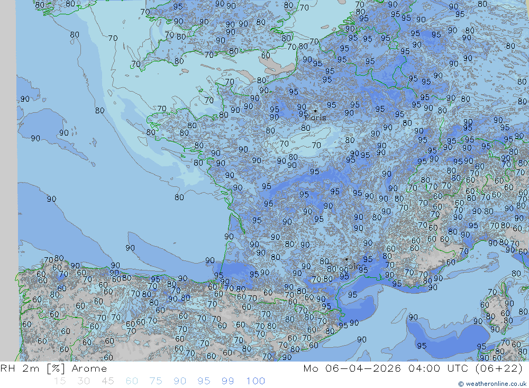
Task: Click the 60 legend value
Action: point(132,381)
